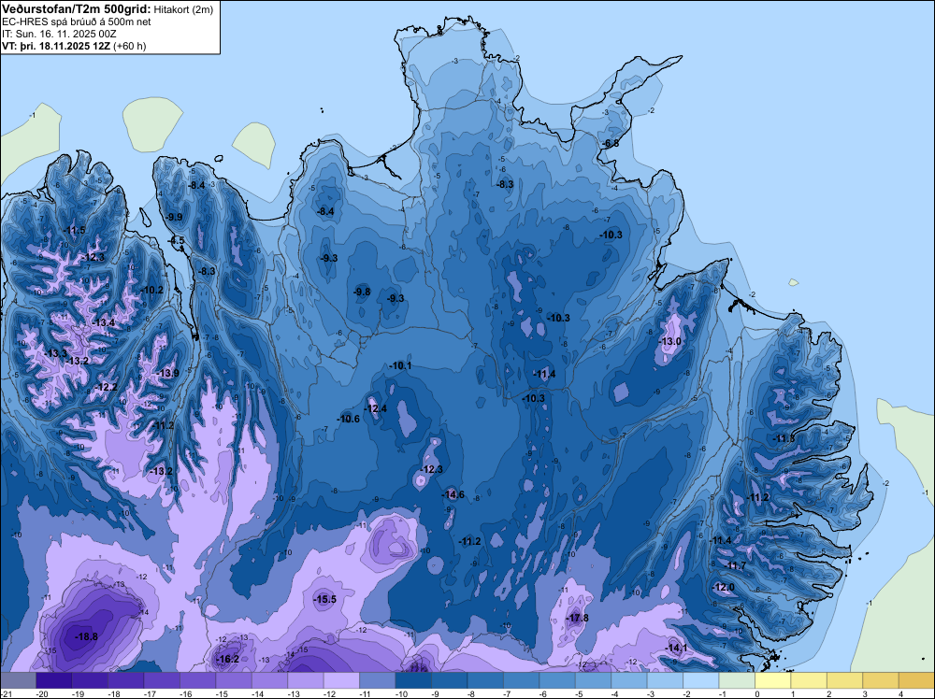Click the valid time 'VT: þri. 18.11.2025 12Z'
This screenshot has width=935, height=699.
[56, 46]
